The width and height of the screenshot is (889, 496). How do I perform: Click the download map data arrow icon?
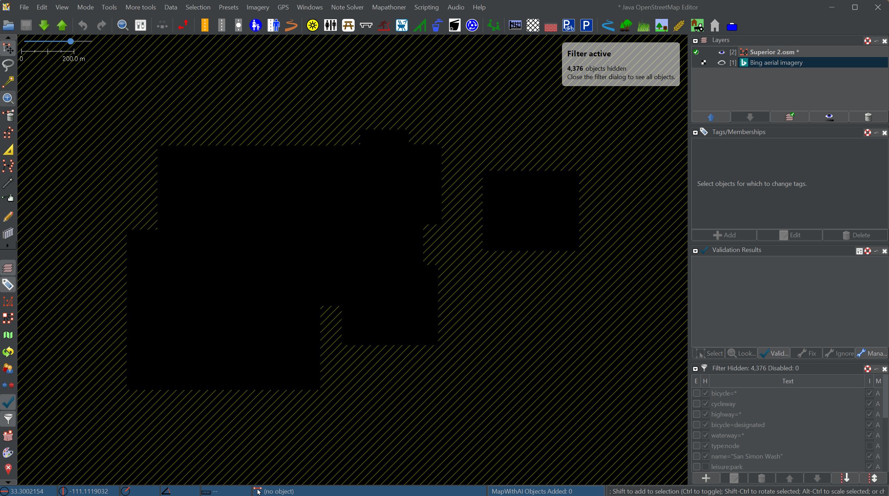click(x=44, y=25)
